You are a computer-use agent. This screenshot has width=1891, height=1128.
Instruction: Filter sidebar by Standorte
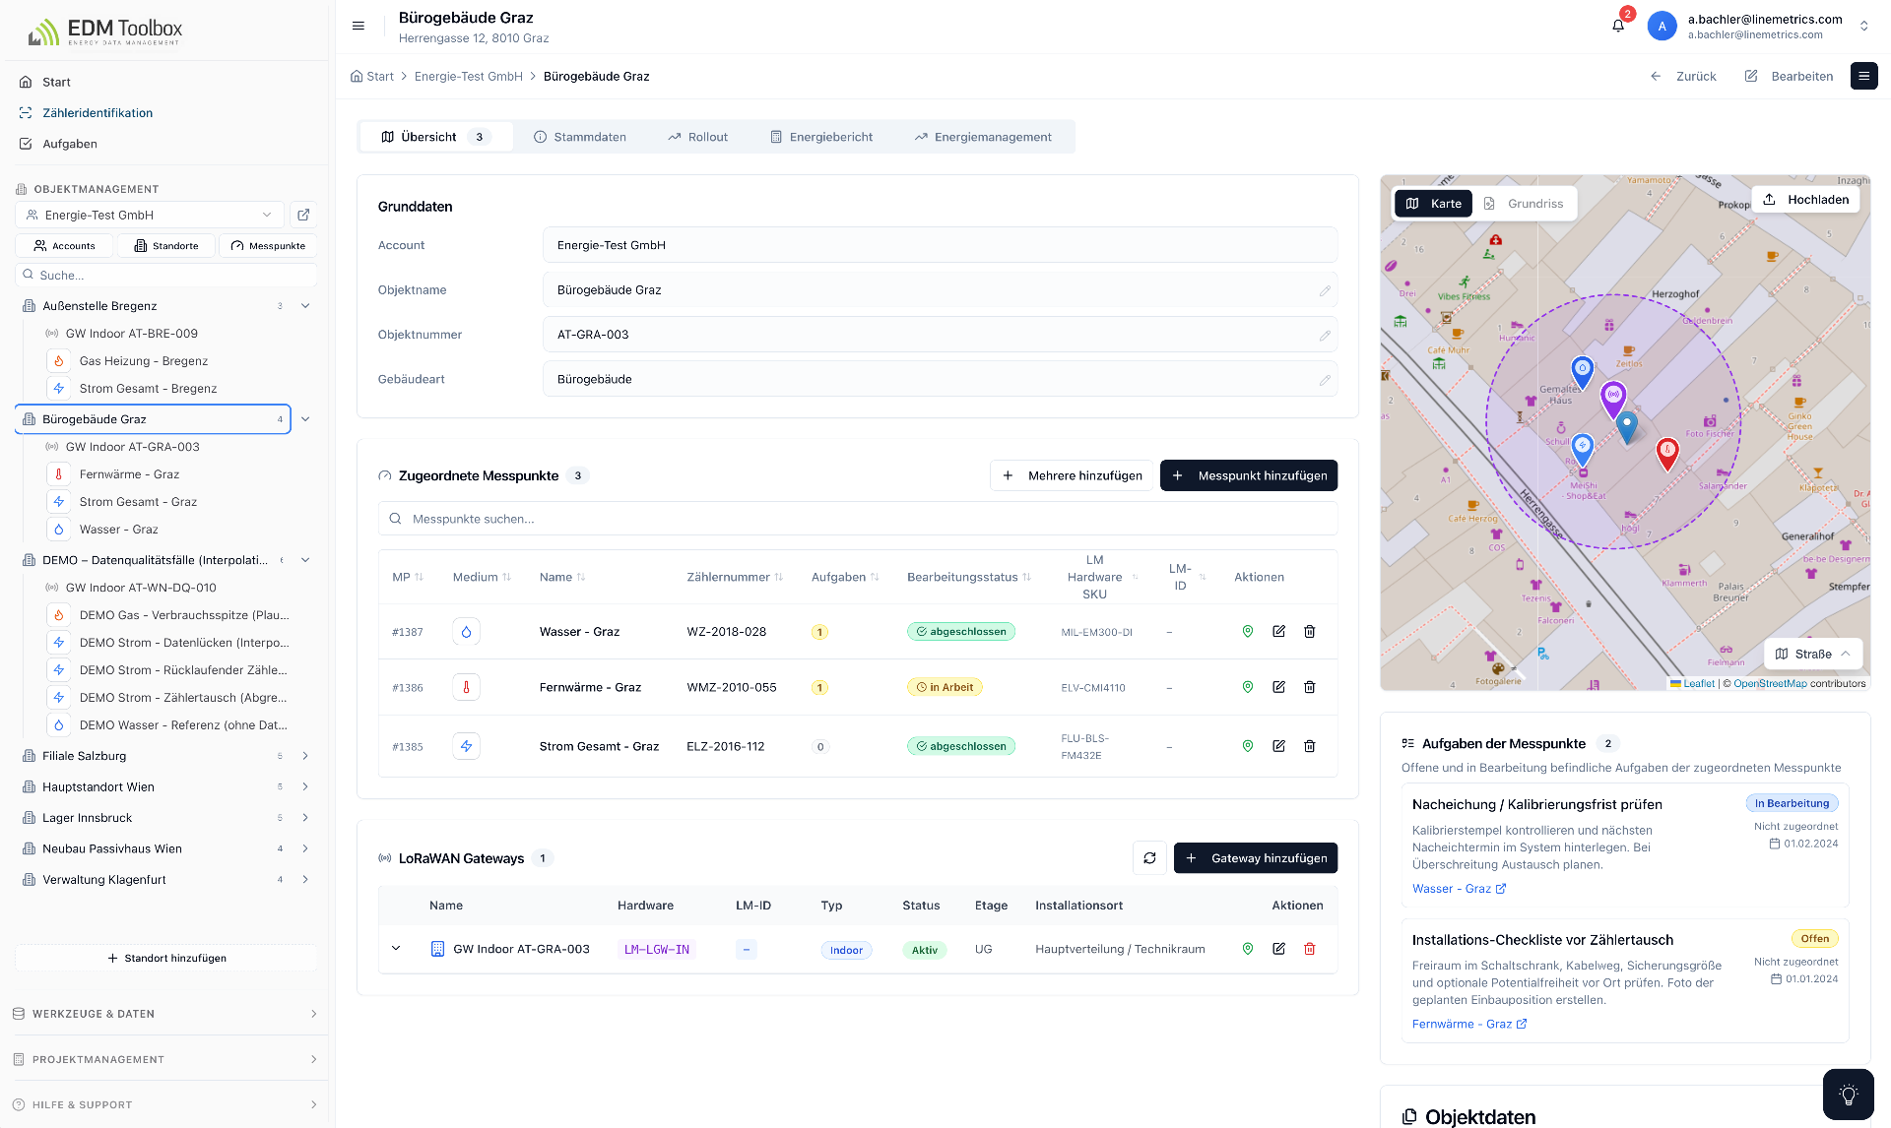[x=166, y=246]
